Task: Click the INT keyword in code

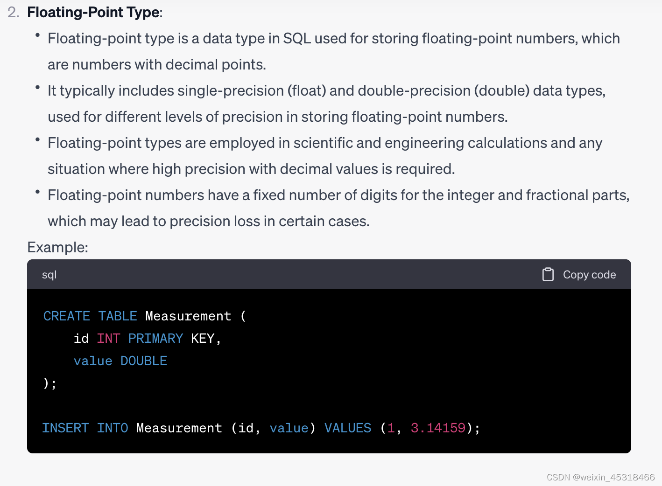Action: (x=108, y=338)
